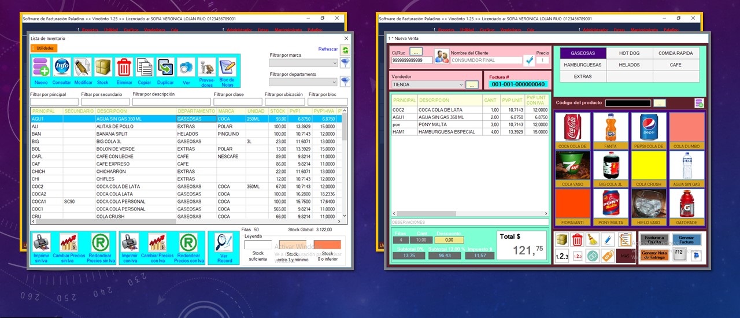
Task: Expand the Vendedor TIENDA dropdown
Action: coord(460,85)
